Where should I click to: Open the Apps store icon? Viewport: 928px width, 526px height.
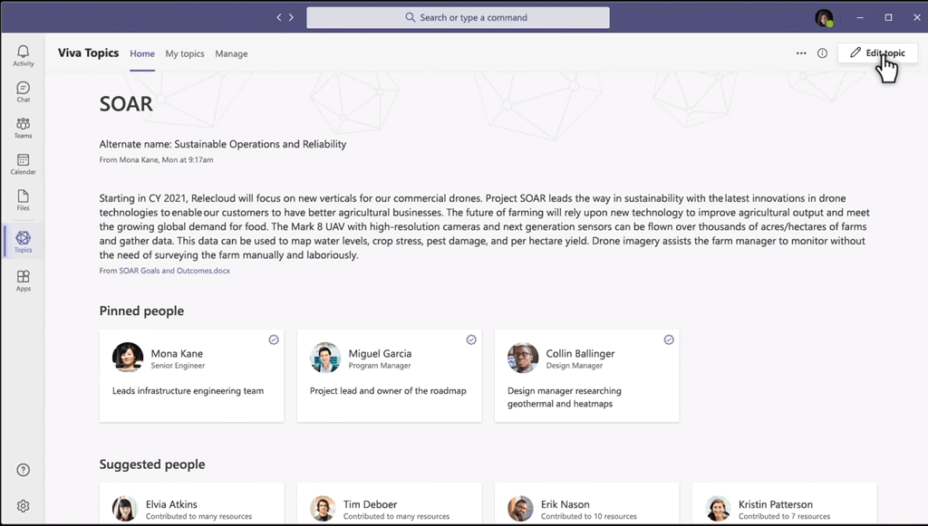click(24, 281)
